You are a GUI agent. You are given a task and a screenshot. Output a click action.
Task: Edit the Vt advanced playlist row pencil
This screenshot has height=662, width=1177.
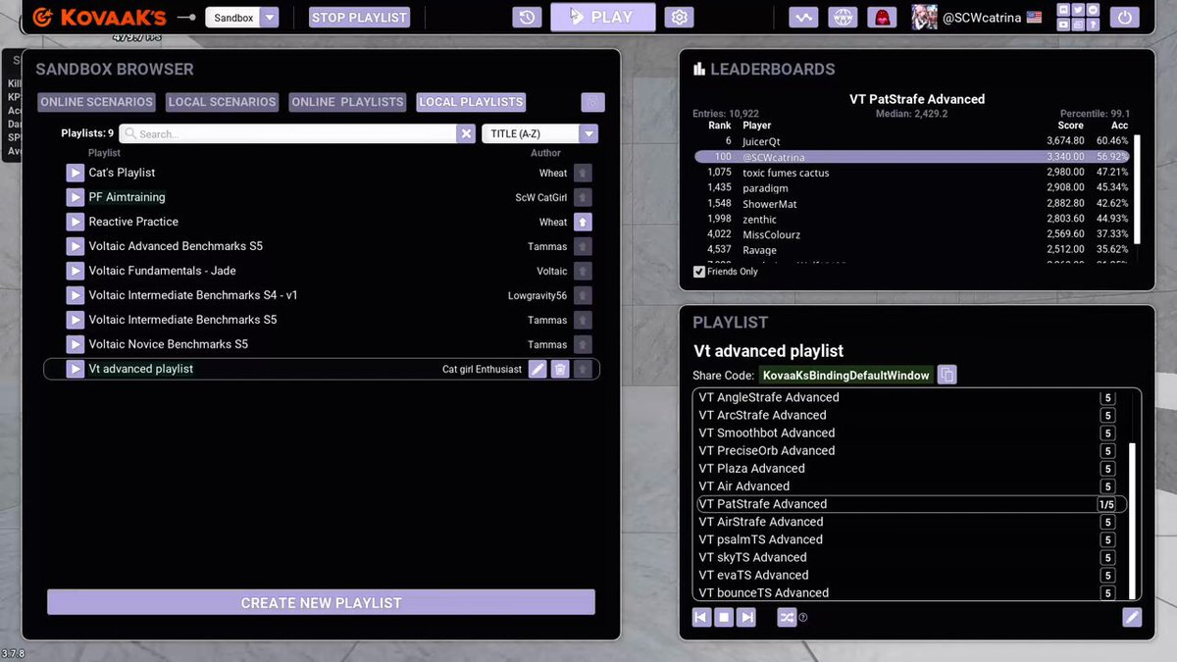tap(537, 369)
